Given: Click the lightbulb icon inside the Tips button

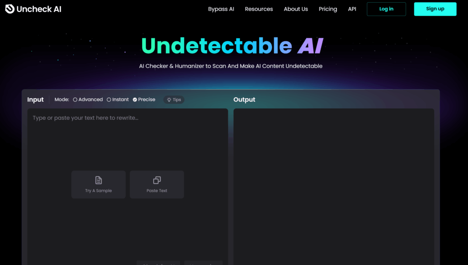Looking at the screenshot, I should (168, 100).
